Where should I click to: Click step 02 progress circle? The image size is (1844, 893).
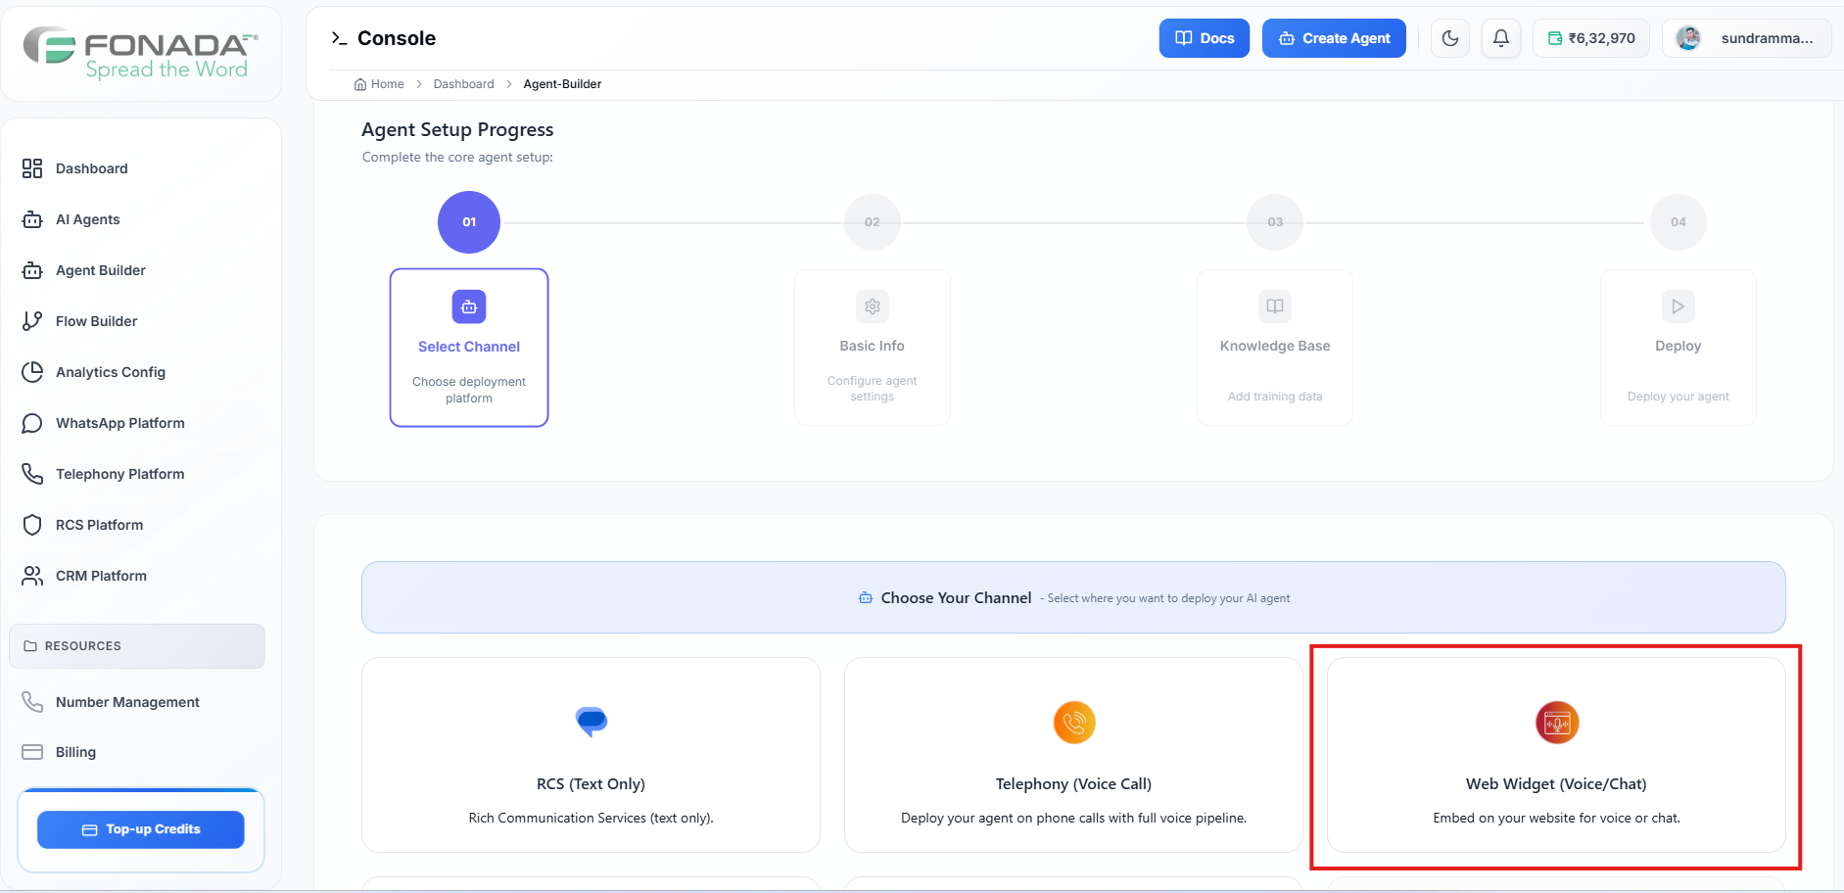pos(872,222)
